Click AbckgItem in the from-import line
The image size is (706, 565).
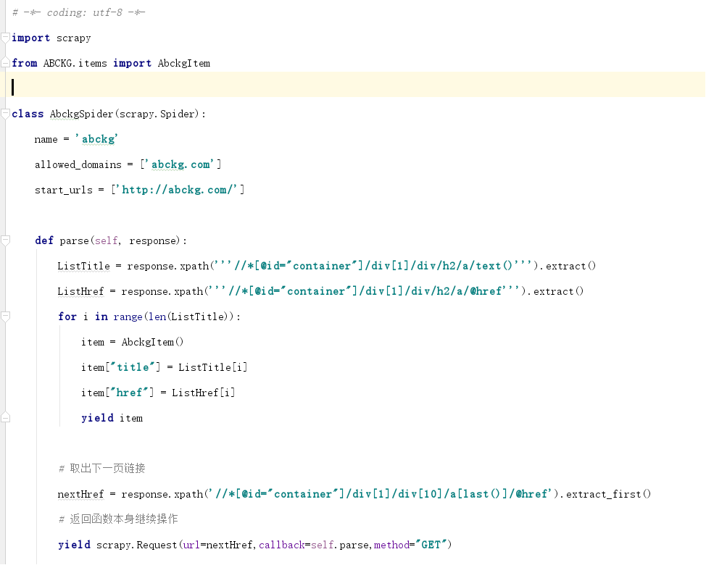[x=183, y=64]
